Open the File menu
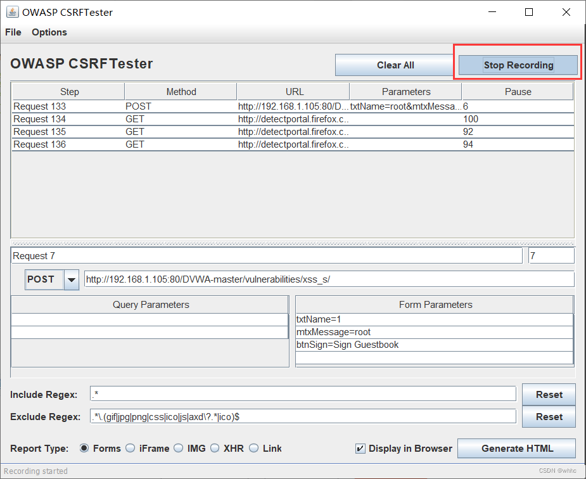 [x=13, y=32]
